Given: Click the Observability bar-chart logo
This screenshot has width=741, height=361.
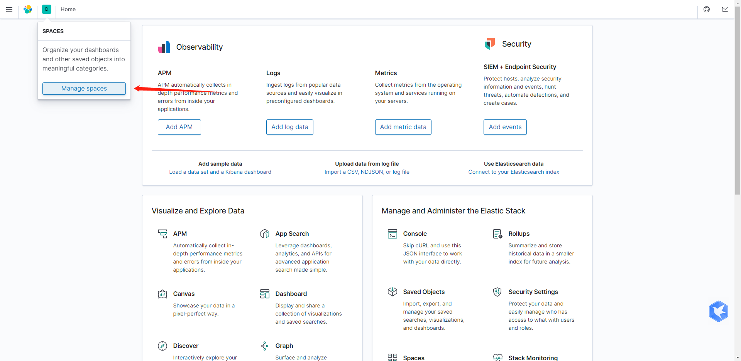Looking at the screenshot, I should tap(164, 47).
